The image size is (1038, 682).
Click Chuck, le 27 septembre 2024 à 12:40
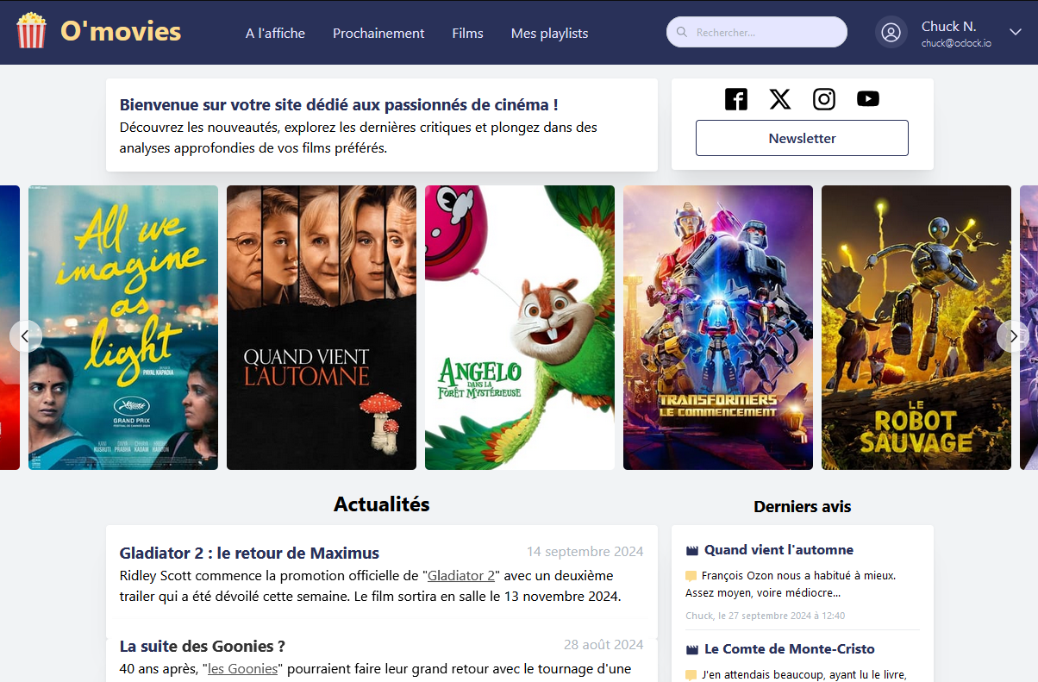(765, 616)
